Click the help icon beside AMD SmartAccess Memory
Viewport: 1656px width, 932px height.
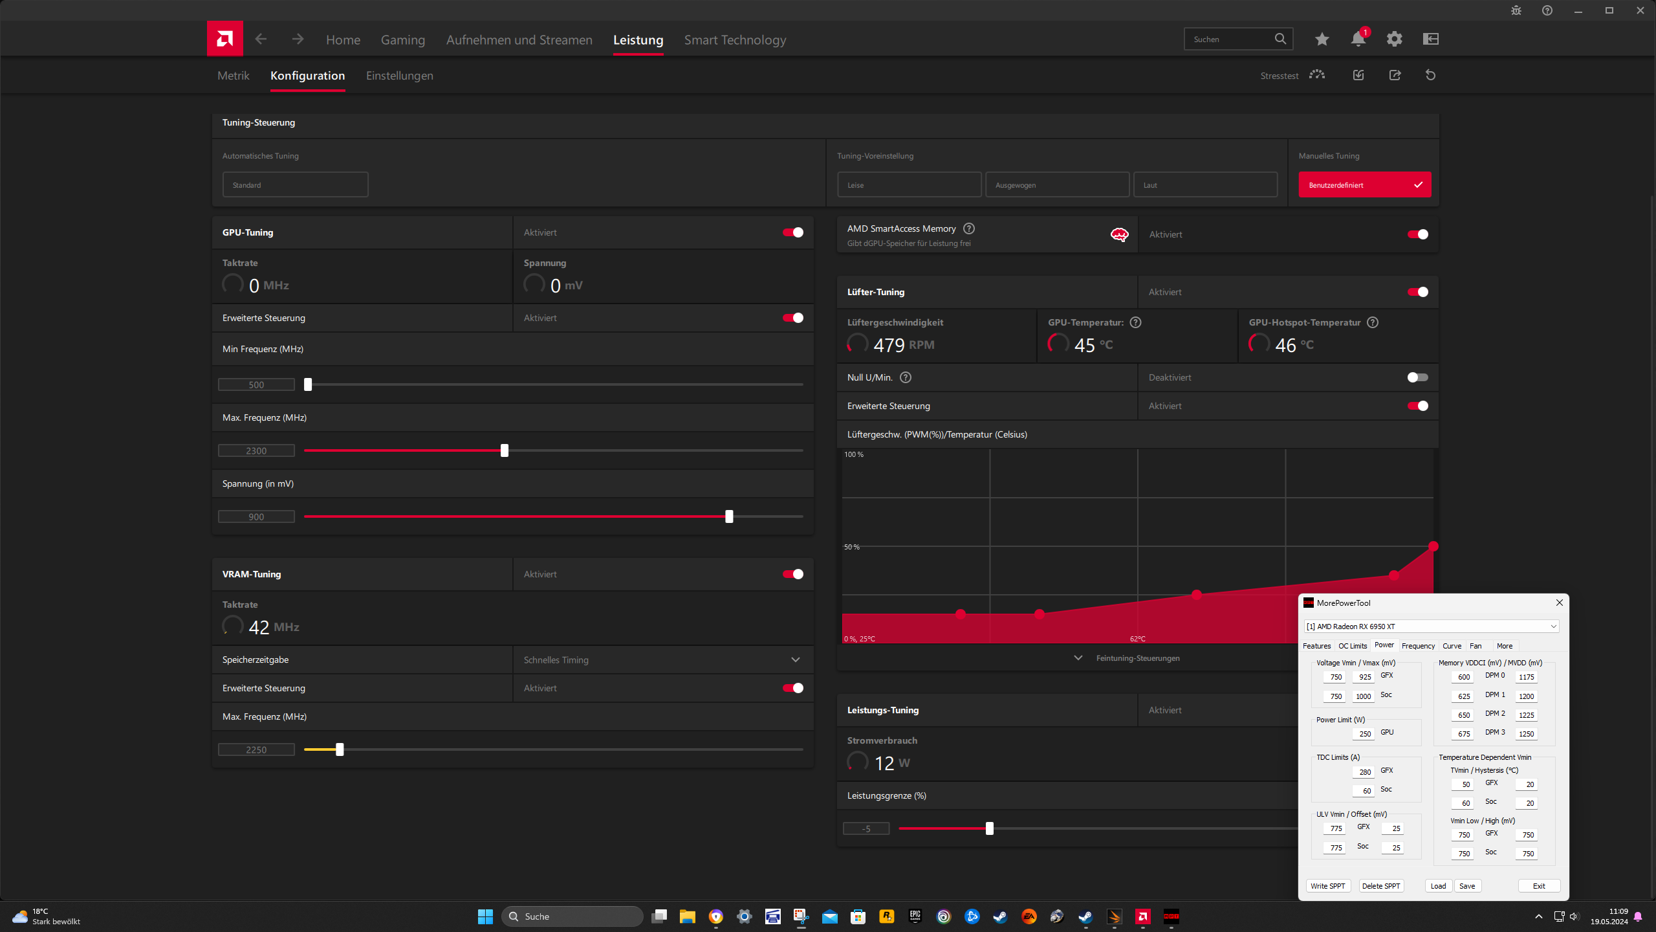[968, 228]
